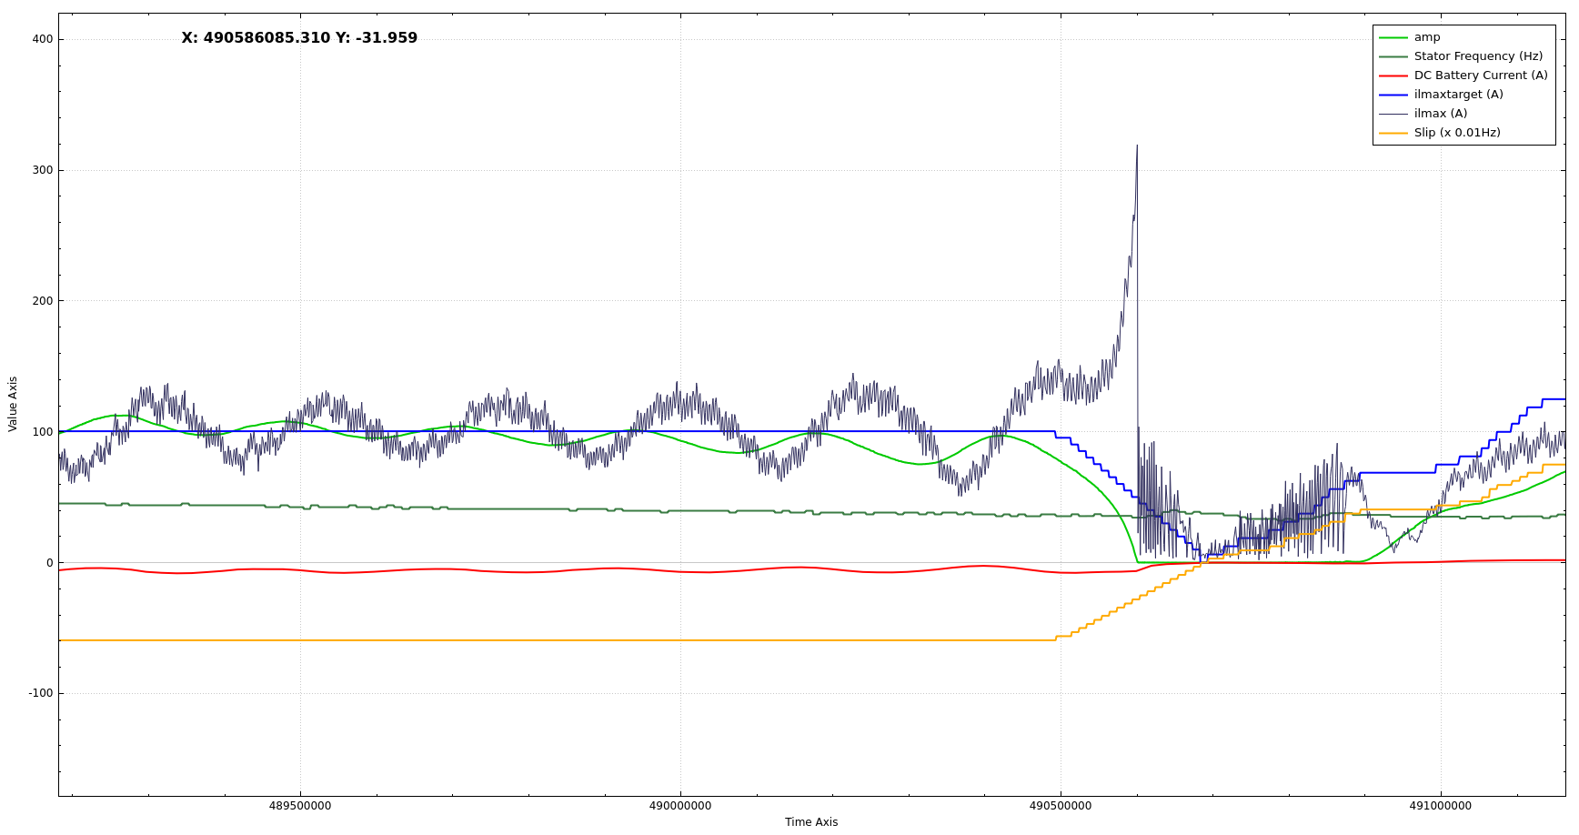Select the ilmaxtarget (A) legend label

pos(1458,95)
